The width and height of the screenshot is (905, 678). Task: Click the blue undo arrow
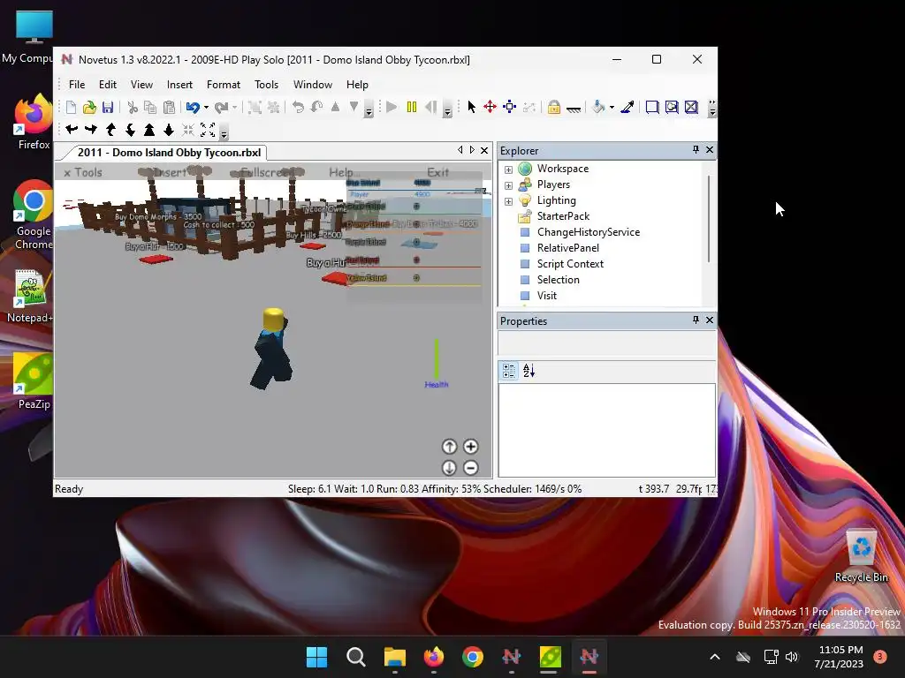[x=193, y=107]
